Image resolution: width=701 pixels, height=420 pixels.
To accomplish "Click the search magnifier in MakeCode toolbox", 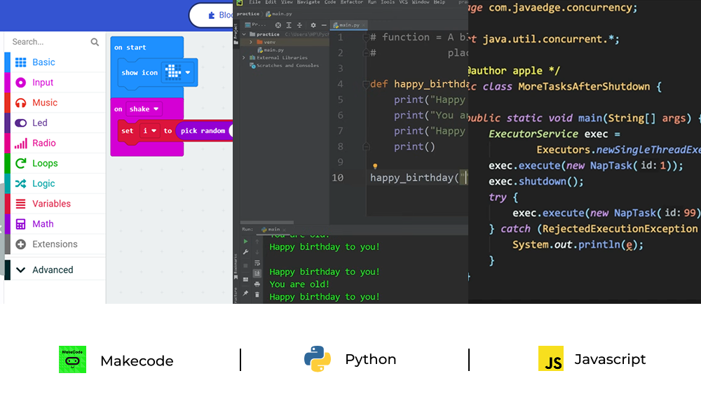I will pos(95,42).
